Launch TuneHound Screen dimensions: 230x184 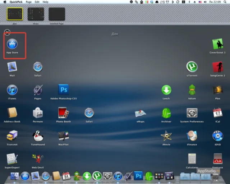coord(38,136)
